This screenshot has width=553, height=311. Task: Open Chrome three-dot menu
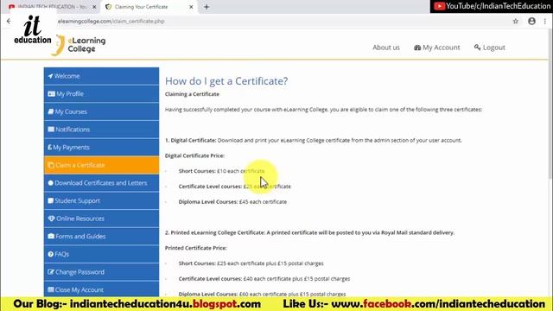coord(545,21)
